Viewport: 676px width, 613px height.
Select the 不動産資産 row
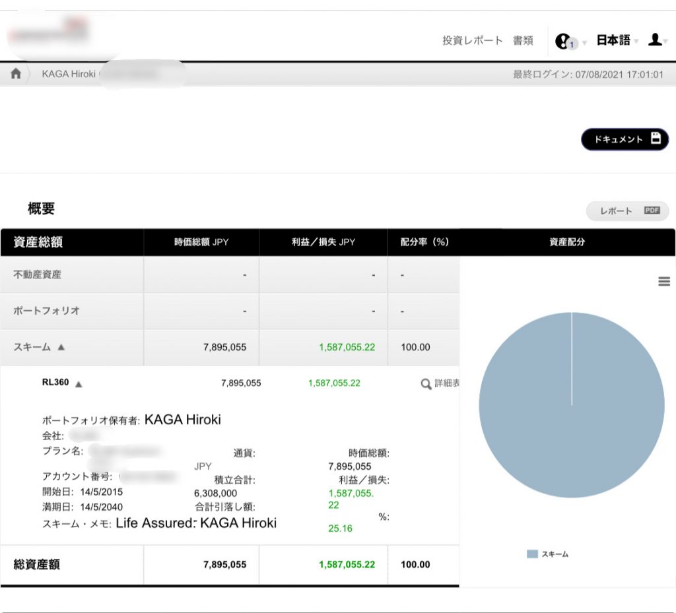38,274
